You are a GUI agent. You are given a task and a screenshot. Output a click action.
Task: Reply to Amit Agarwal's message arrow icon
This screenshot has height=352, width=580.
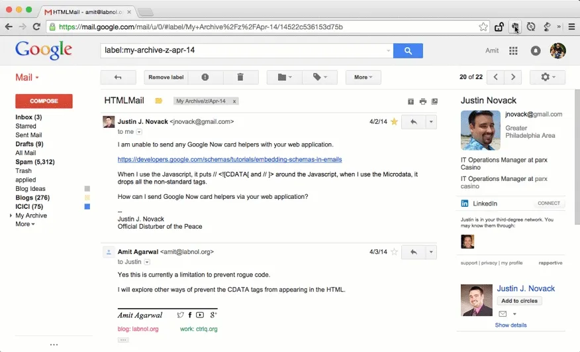[x=414, y=252]
